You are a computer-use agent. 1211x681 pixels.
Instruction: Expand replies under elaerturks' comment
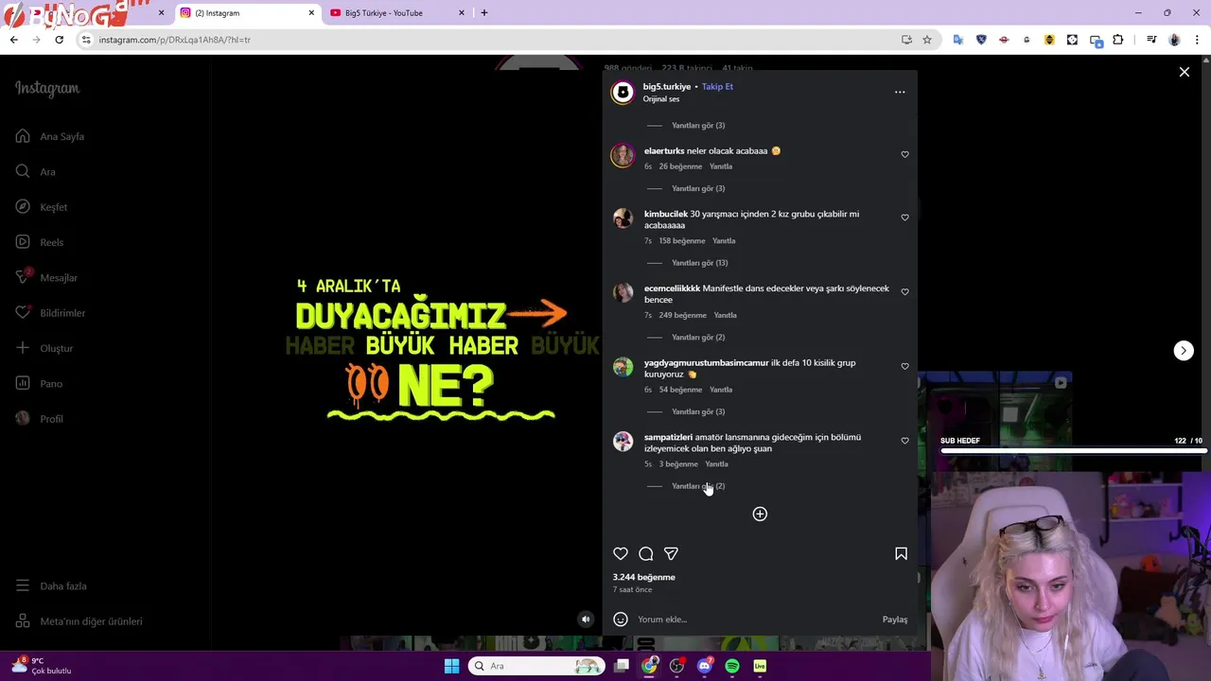click(698, 188)
